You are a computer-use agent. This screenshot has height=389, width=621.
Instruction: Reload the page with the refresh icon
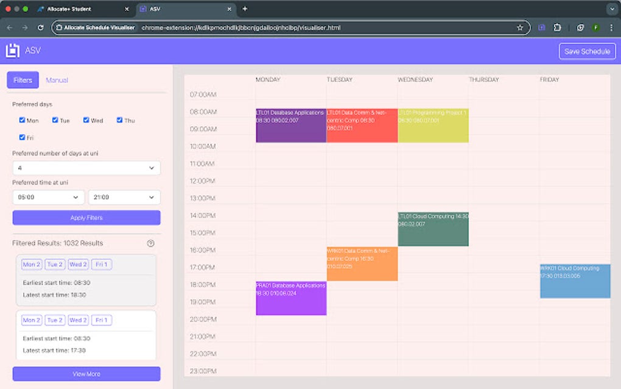coord(40,27)
